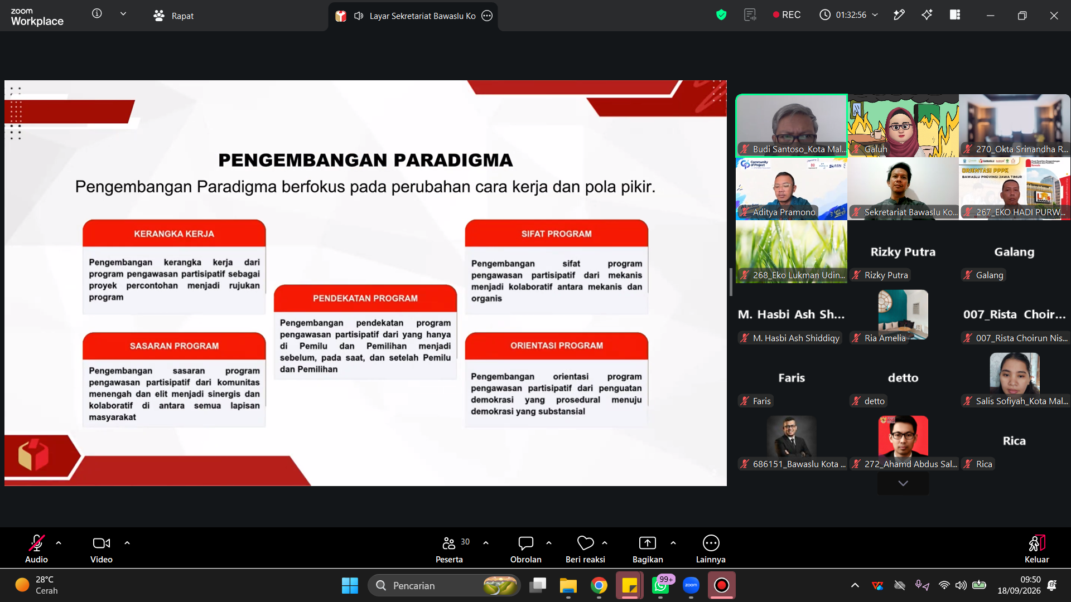Open Windows Start menu

click(350, 585)
